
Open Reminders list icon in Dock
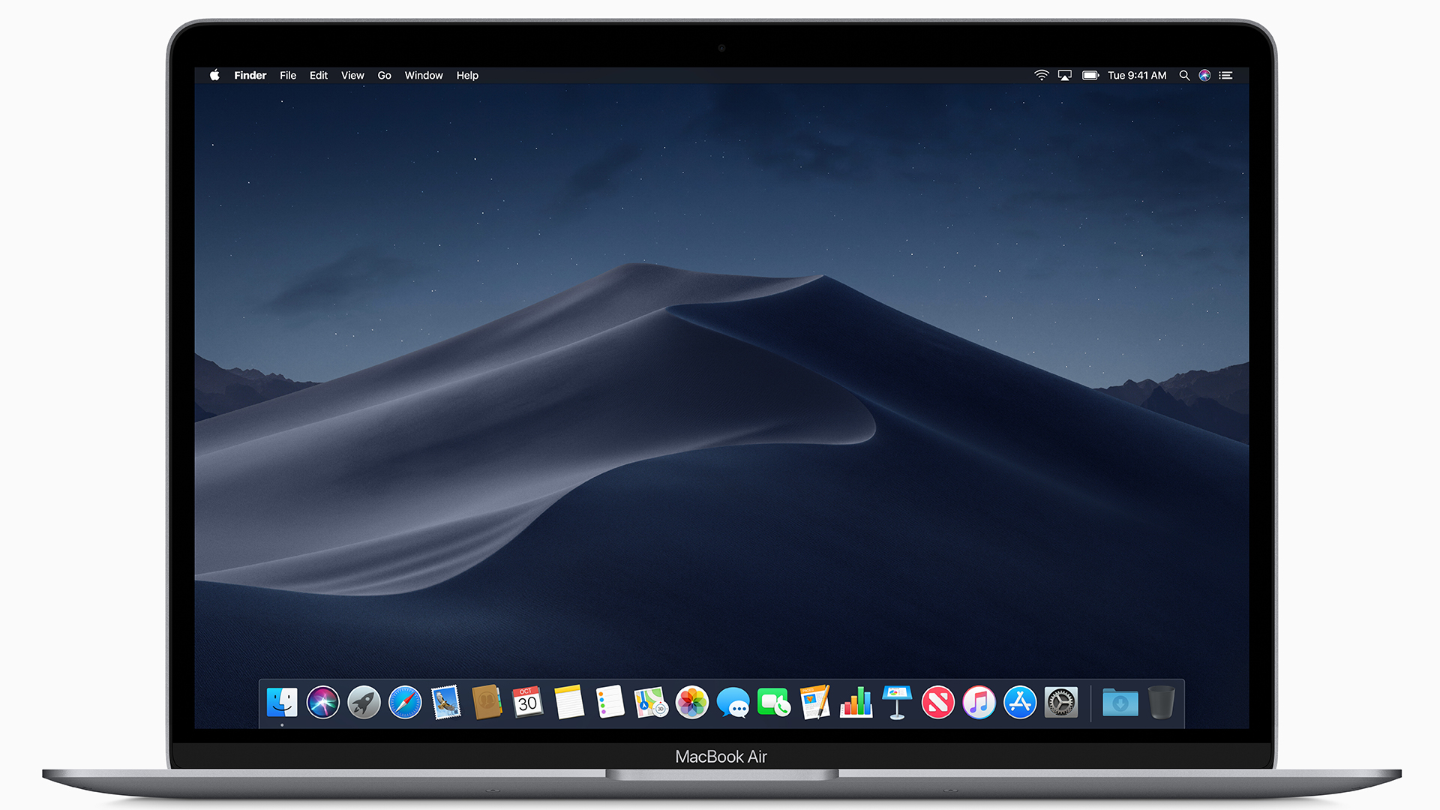[x=610, y=703]
